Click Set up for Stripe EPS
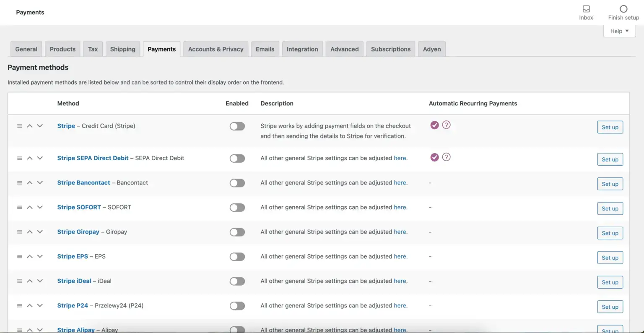Screen dimensions: 644x333 pyautogui.click(x=610, y=258)
